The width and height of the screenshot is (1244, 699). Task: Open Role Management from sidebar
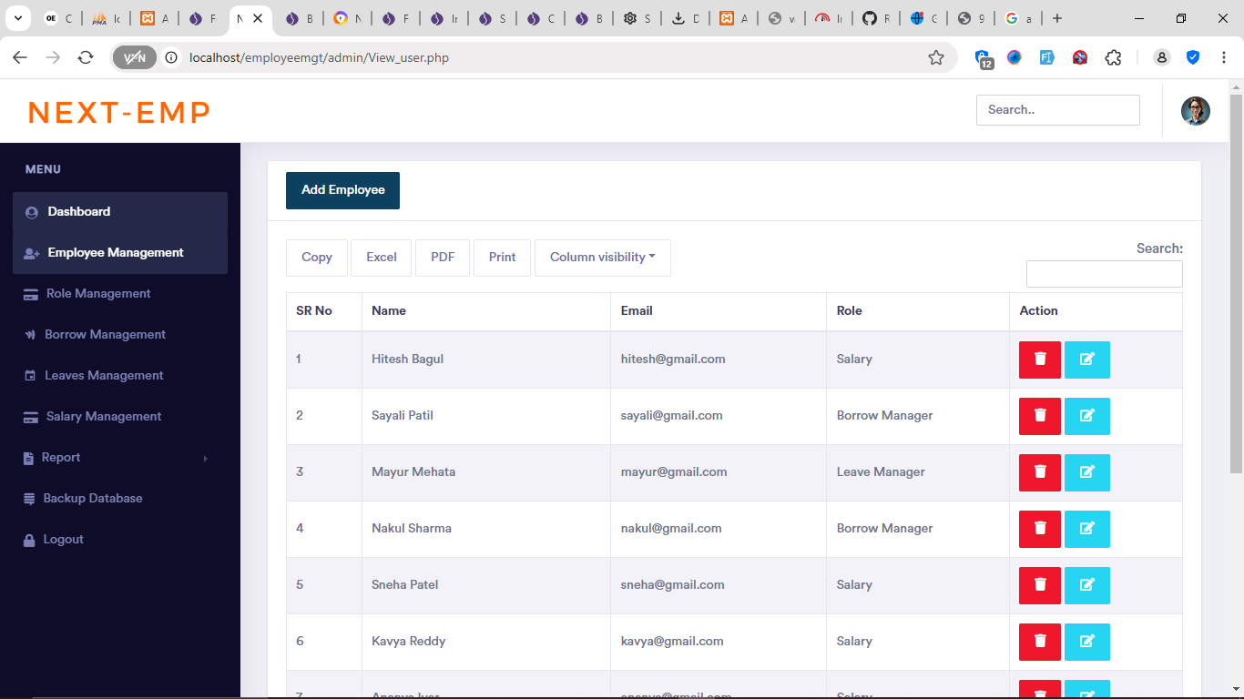98,294
